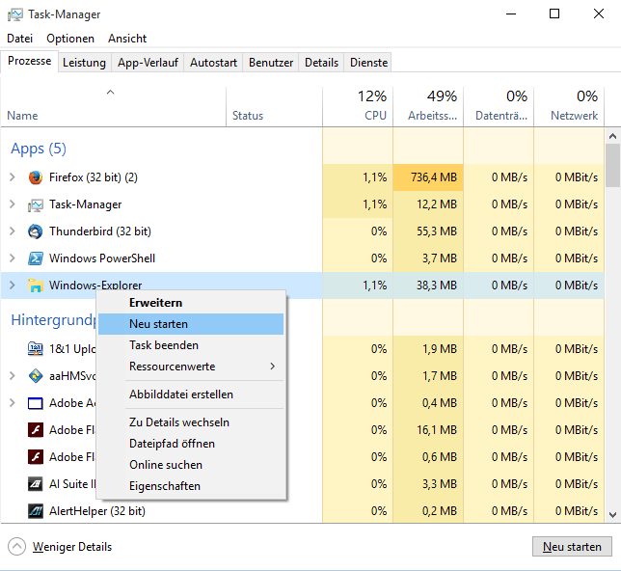Open Eigenschaften from context menu
This screenshot has width=621, height=571.
(x=191, y=486)
